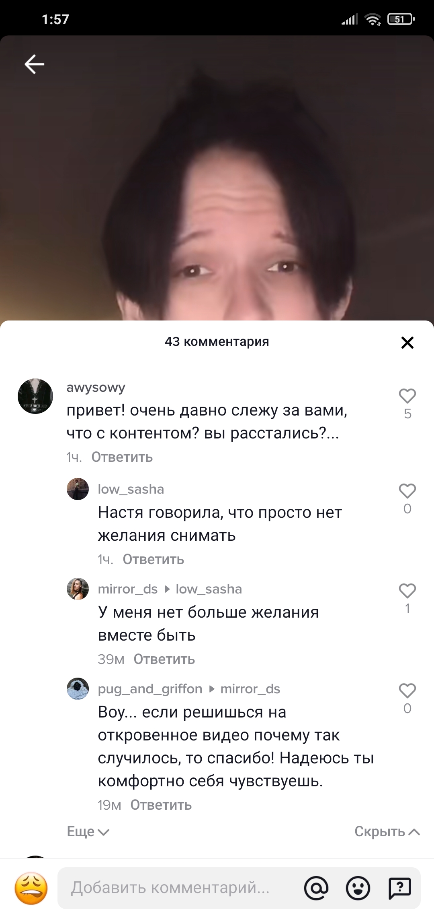
Task: Open awysowy's profile avatar
Action: click(35, 396)
